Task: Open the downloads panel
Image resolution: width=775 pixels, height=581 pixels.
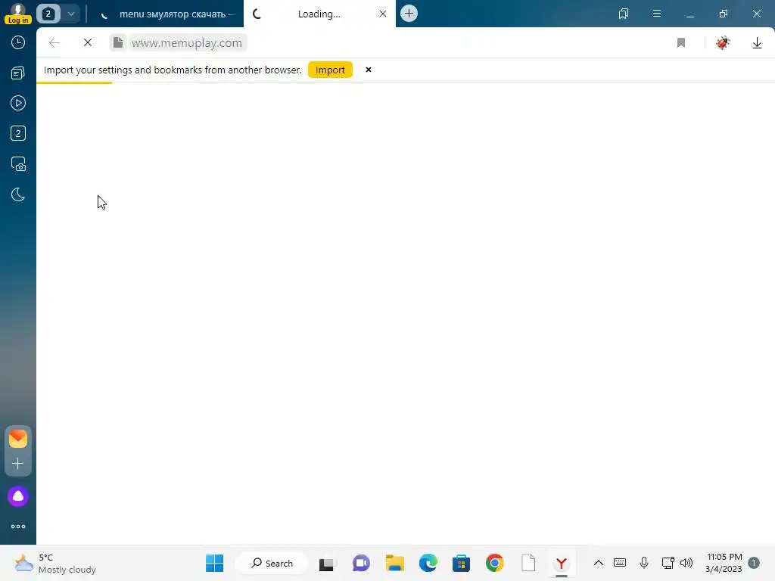Action: tap(757, 43)
